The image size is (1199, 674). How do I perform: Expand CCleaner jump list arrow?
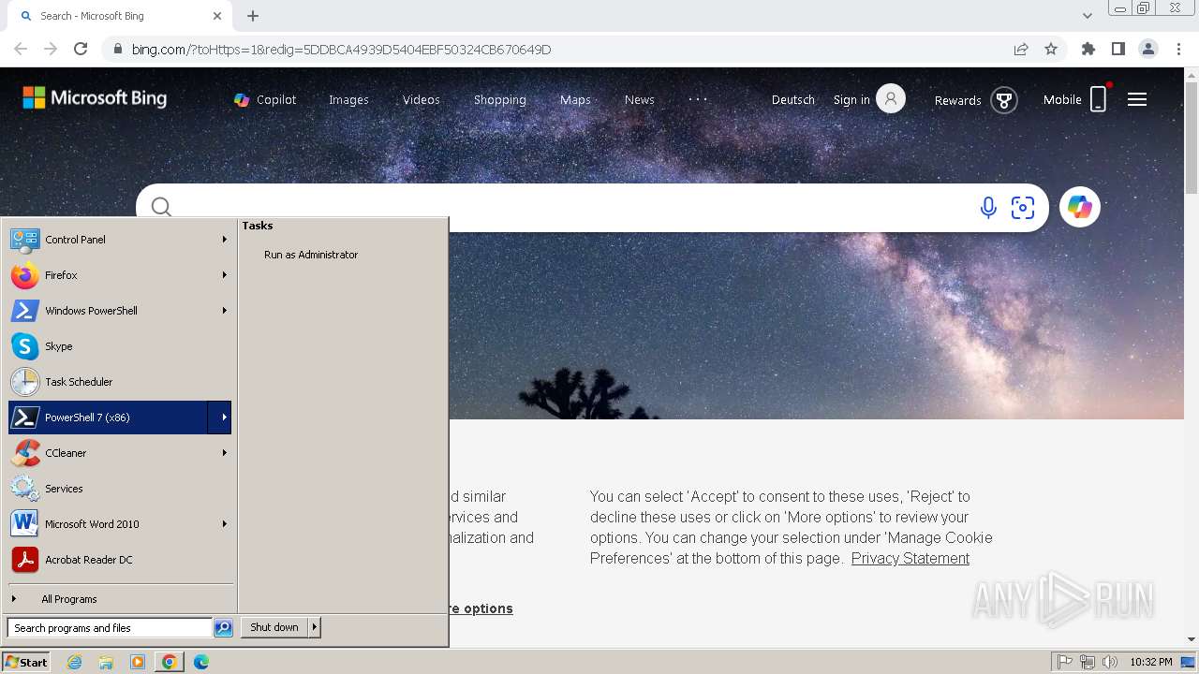click(x=224, y=453)
